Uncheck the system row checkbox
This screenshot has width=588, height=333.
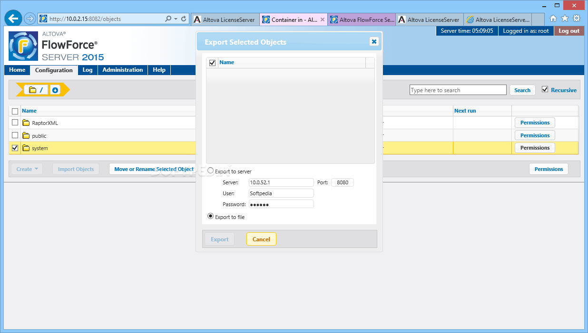coord(15,148)
